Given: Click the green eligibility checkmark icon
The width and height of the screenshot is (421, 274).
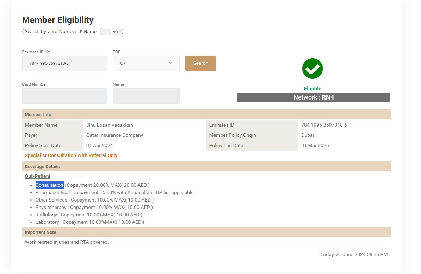Looking at the screenshot, I should (x=312, y=69).
